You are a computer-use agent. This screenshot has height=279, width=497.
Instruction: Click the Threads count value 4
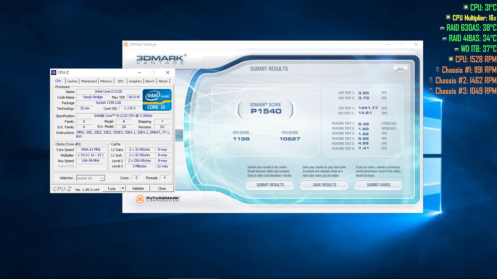(165, 178)
